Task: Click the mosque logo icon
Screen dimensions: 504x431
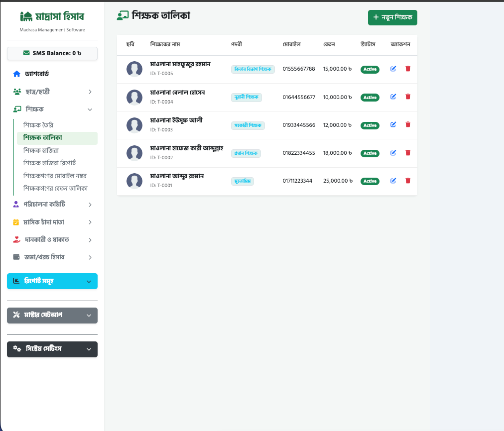Action: [x=26, y=16]
